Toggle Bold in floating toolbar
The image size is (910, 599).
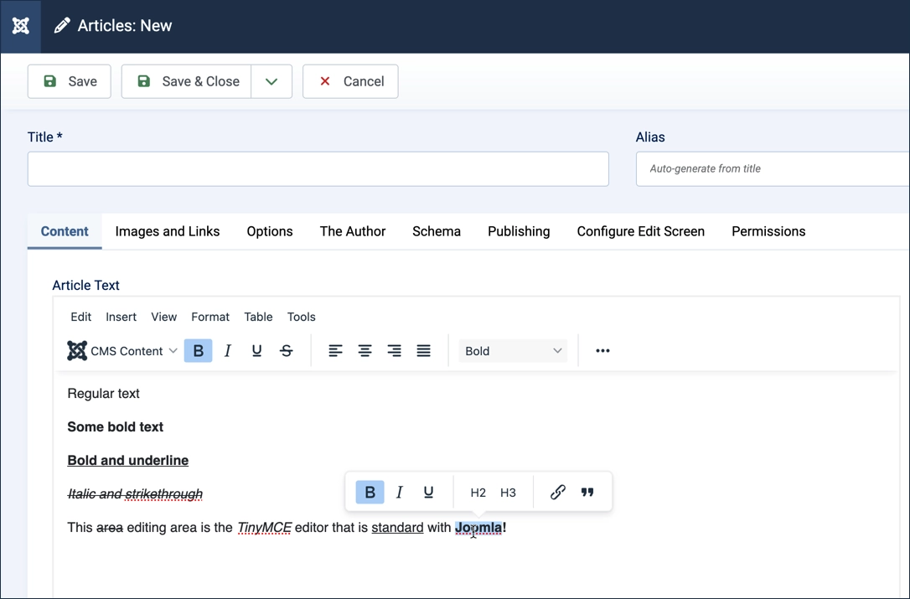point(370,492)
